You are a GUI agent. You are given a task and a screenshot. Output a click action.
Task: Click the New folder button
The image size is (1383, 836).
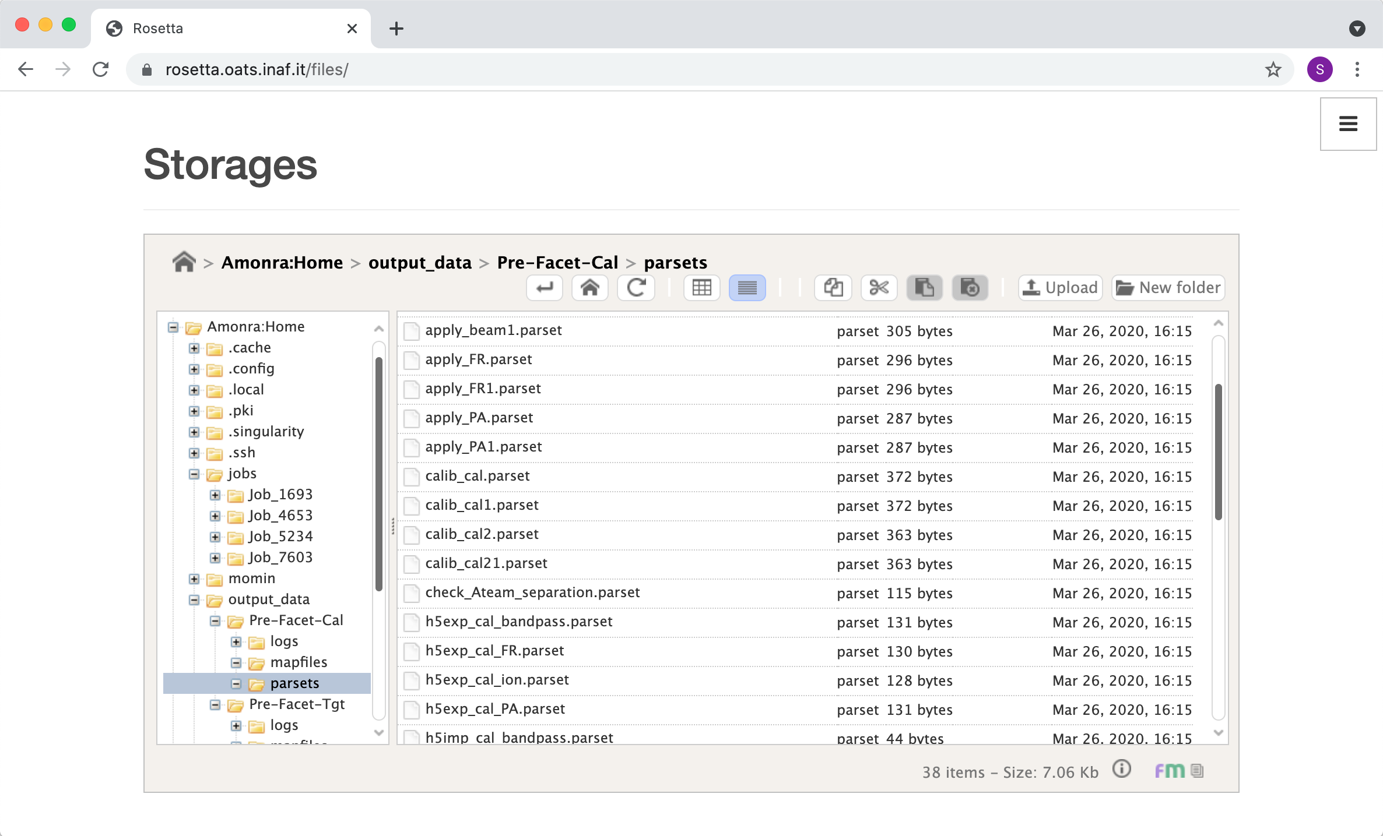[1168, 288]
